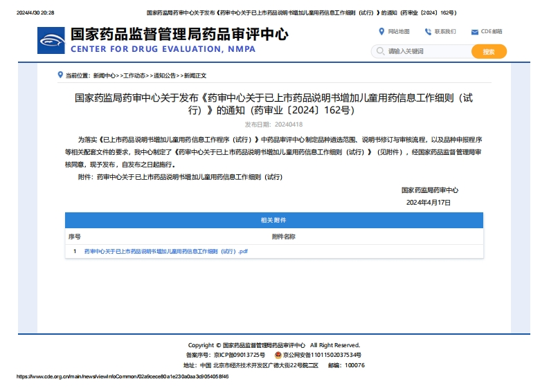Viewport: 549px width, 388px height.
Task: Click the CDE mailbox envelope icon
Action: (x=474, y=33)
